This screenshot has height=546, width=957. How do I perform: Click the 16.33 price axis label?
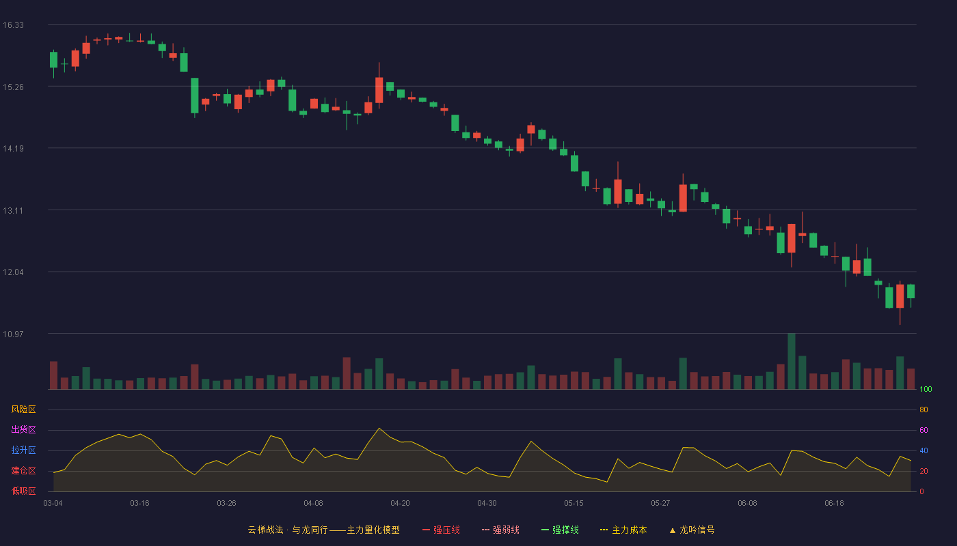click(13, 25)
